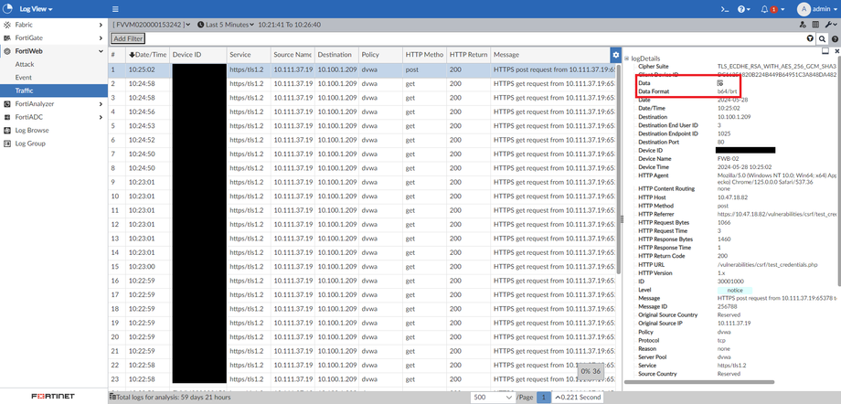Viewport: 841px width, 404px height.
Task: Open the admin user dropdown
Action: coord(825,9)
